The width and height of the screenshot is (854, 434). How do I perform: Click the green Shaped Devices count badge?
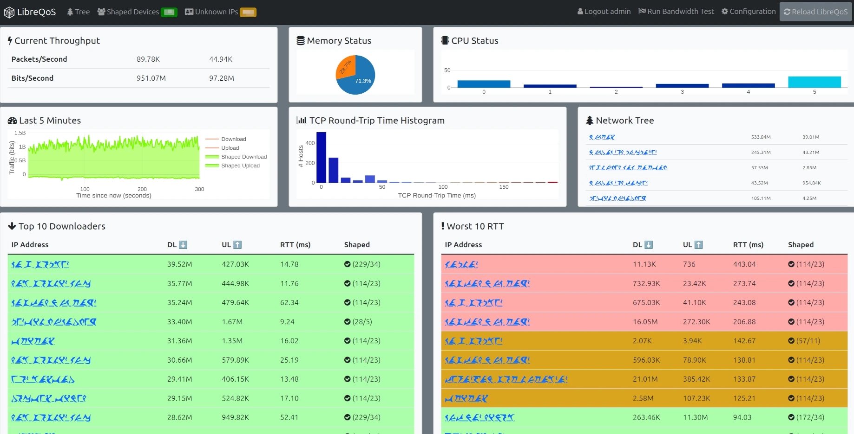pos(169,12)
